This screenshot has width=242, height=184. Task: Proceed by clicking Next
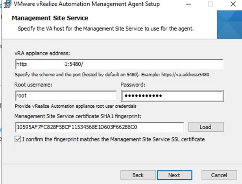pos(174,175)
